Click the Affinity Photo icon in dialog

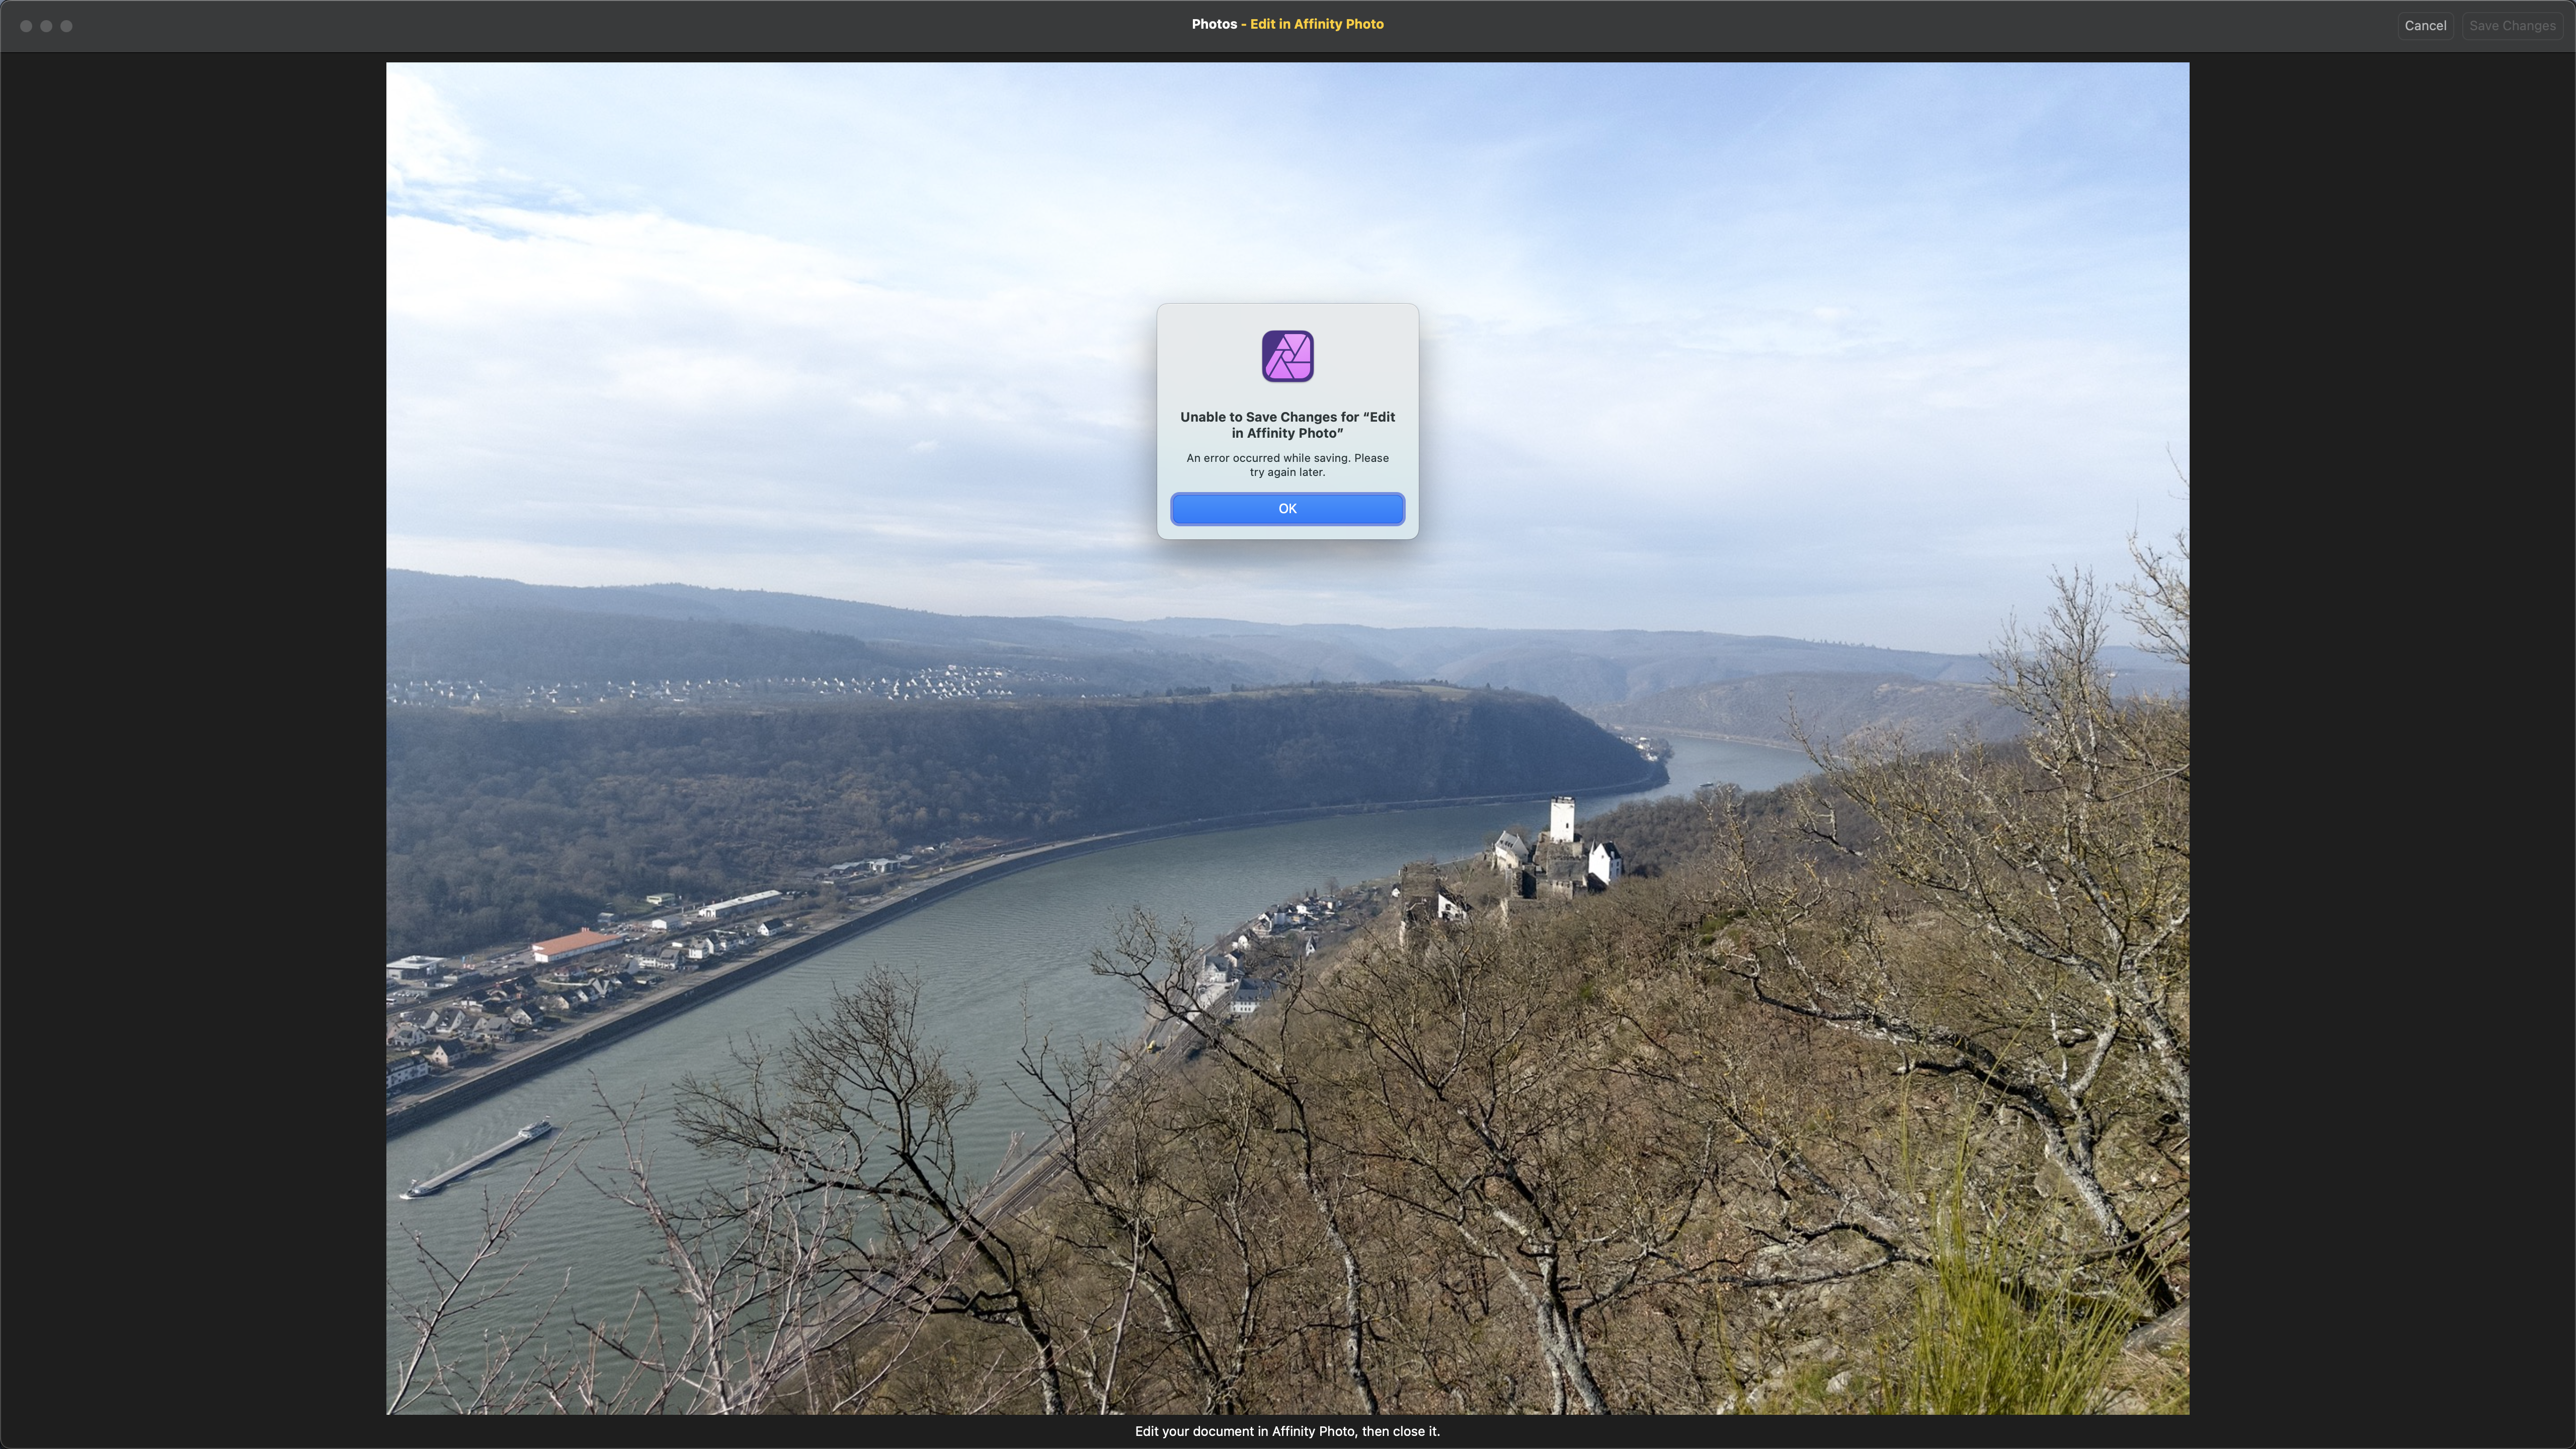[x=1287, y=356]
